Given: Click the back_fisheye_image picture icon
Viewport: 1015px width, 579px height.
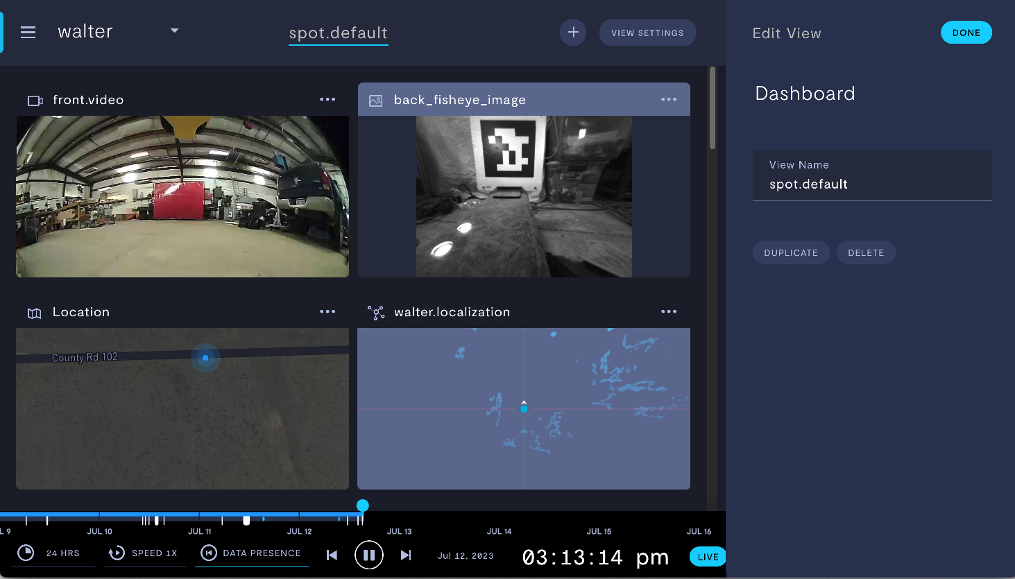Looking at the screenshot, I should [375, 101].
